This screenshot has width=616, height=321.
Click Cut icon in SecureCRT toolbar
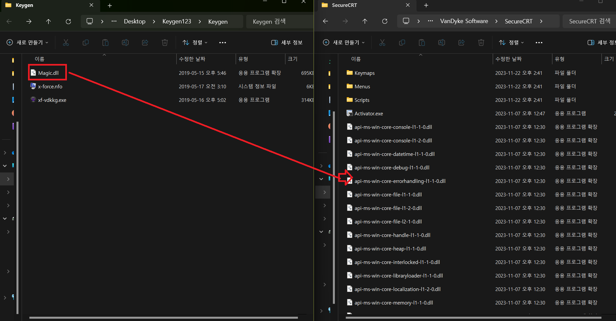click(x=382, y=43)
